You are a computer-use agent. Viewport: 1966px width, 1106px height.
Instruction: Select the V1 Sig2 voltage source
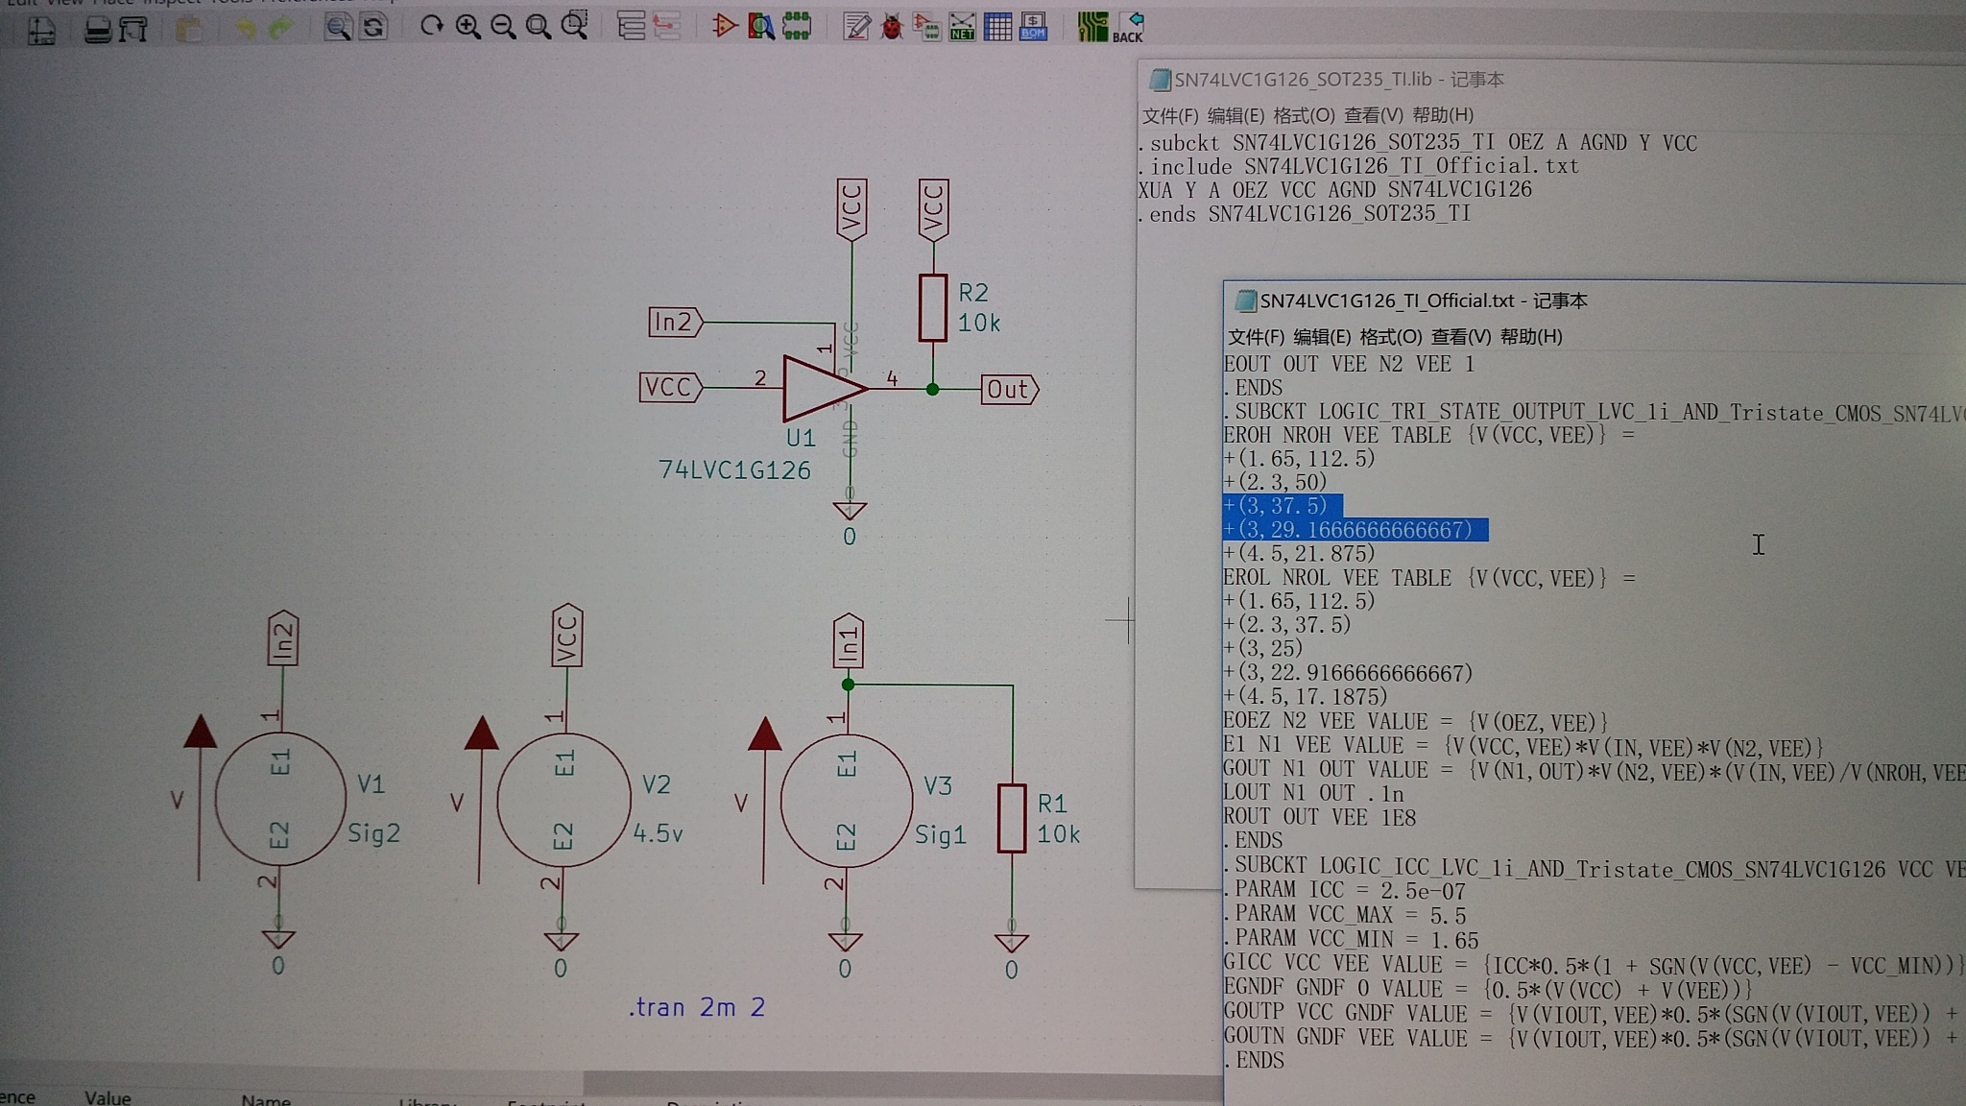coord(279,799)
